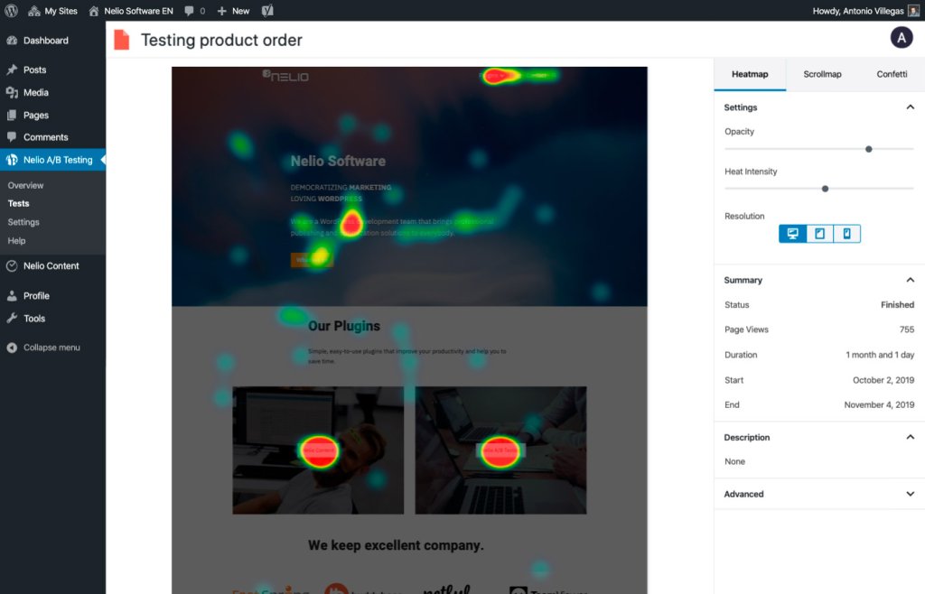
Task: Open the Settings submenu under Nelio A/B Testing
Action: click(x=23, y=222)
